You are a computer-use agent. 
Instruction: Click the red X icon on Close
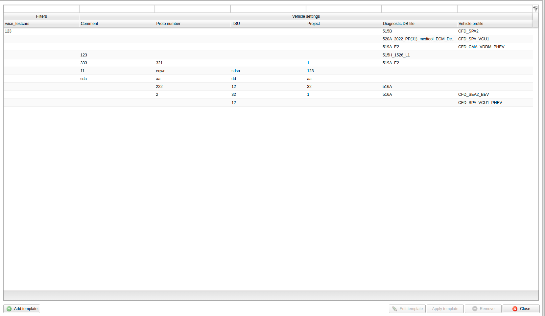pyautogui.click(x=515, y=309)
